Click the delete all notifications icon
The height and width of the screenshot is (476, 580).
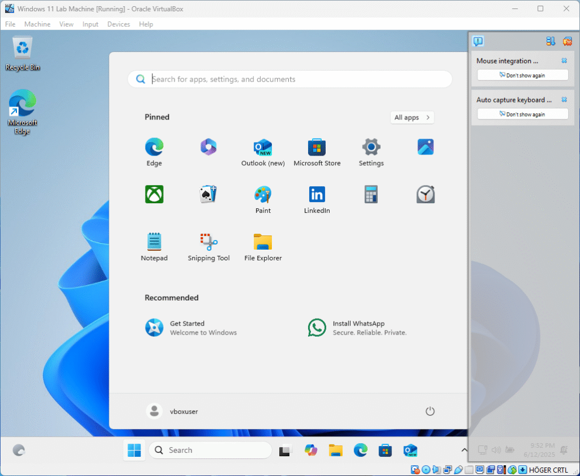tap(568, 41)
